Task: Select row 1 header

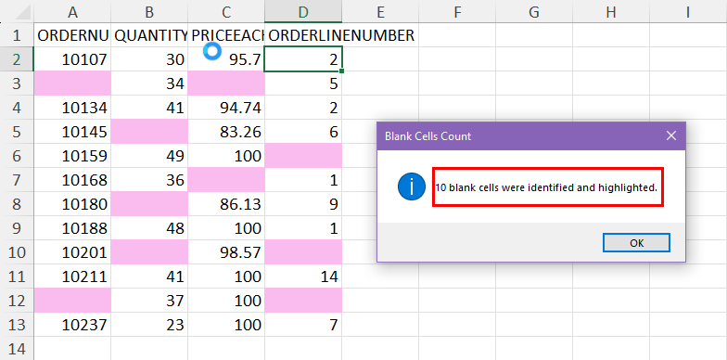Action: 17,35
